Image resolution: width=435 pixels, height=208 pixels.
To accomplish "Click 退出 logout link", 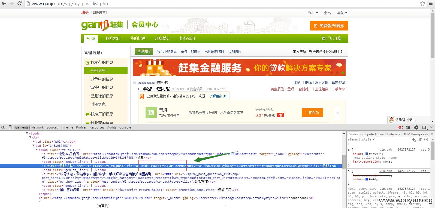I will point(327,13).
